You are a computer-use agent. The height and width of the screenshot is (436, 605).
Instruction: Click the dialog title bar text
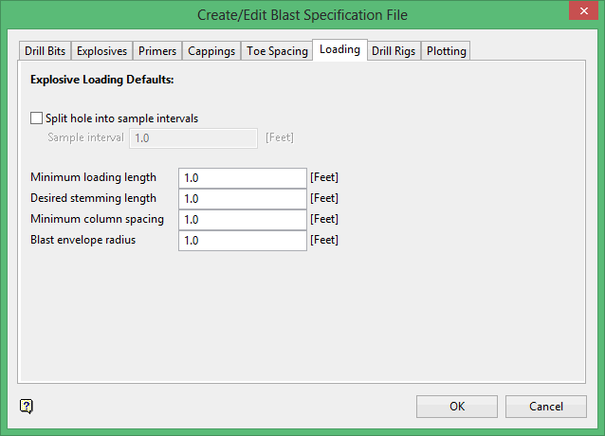coord(302,14)
